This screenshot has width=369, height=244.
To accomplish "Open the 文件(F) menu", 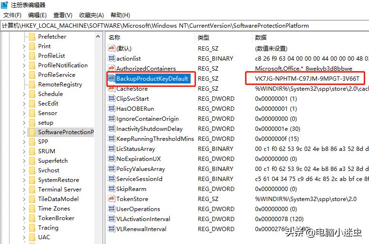I will coord(12,15).
